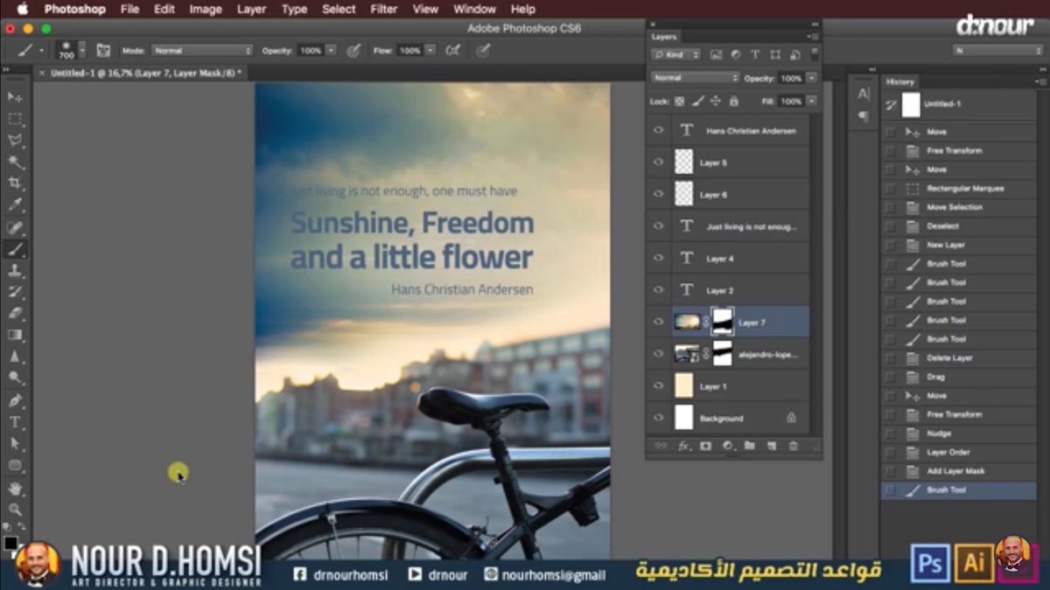Select the Magic Wand tool
Screen dimensions: 1050x590
pyautogui.click(x=15, y=163)
